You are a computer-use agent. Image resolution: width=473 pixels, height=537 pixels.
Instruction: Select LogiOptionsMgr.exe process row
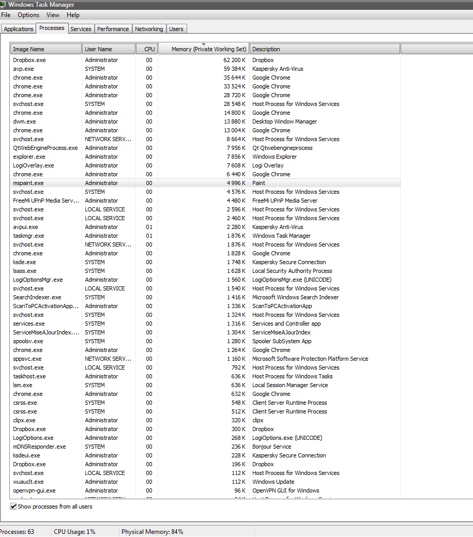205,280
